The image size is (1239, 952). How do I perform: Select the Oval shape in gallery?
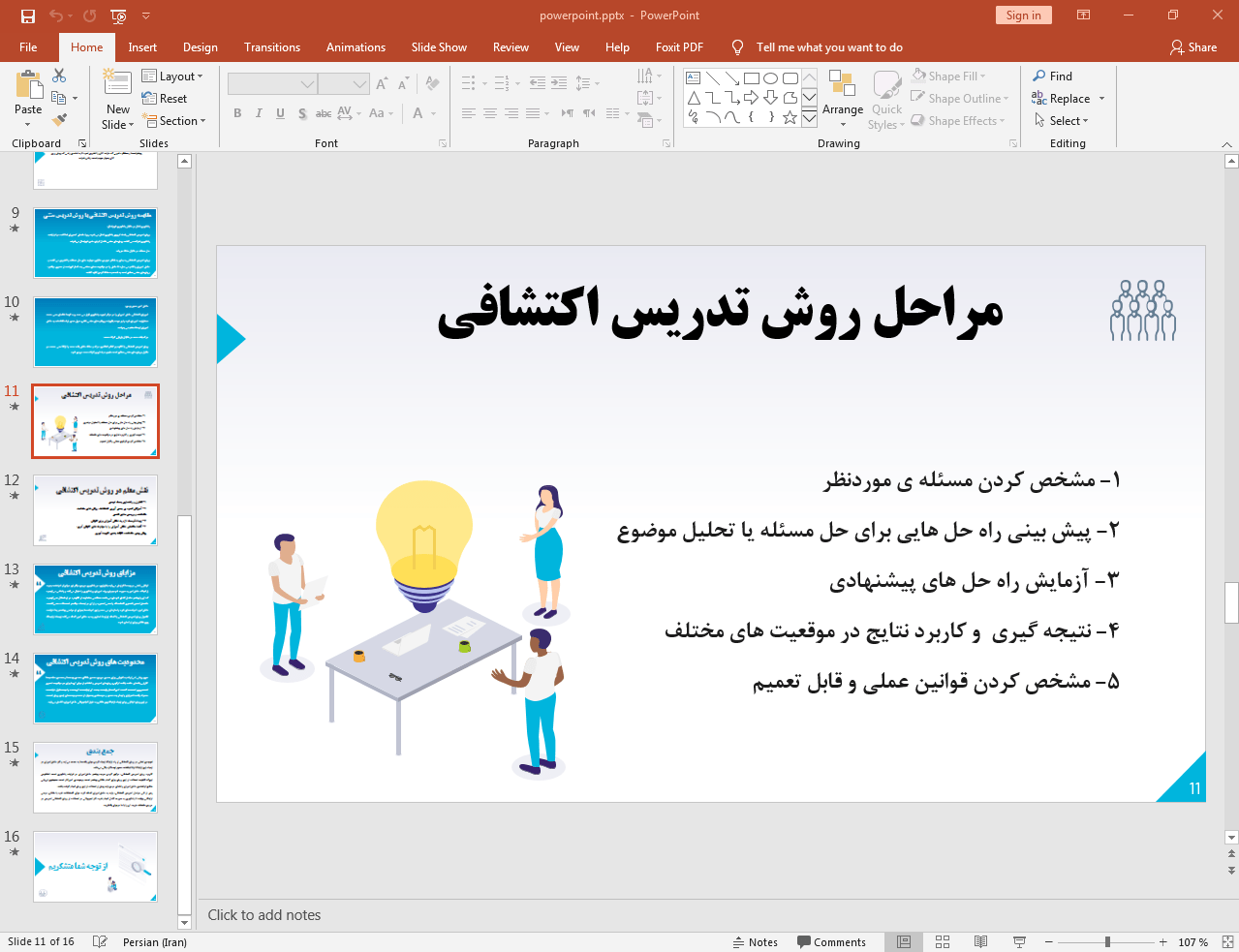[x=771, y=78]
